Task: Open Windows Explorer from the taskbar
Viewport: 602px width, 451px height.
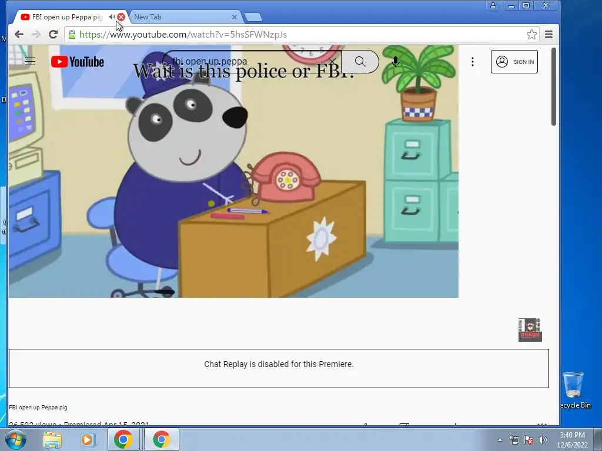Action: pyautogui.click(x=52, y=439)
